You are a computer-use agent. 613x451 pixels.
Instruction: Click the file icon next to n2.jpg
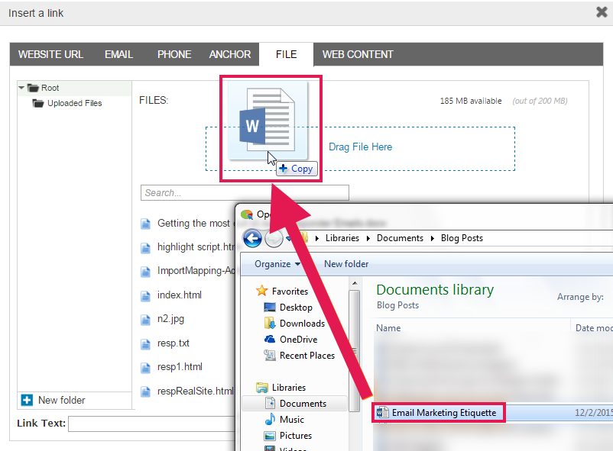pos(145,320)
